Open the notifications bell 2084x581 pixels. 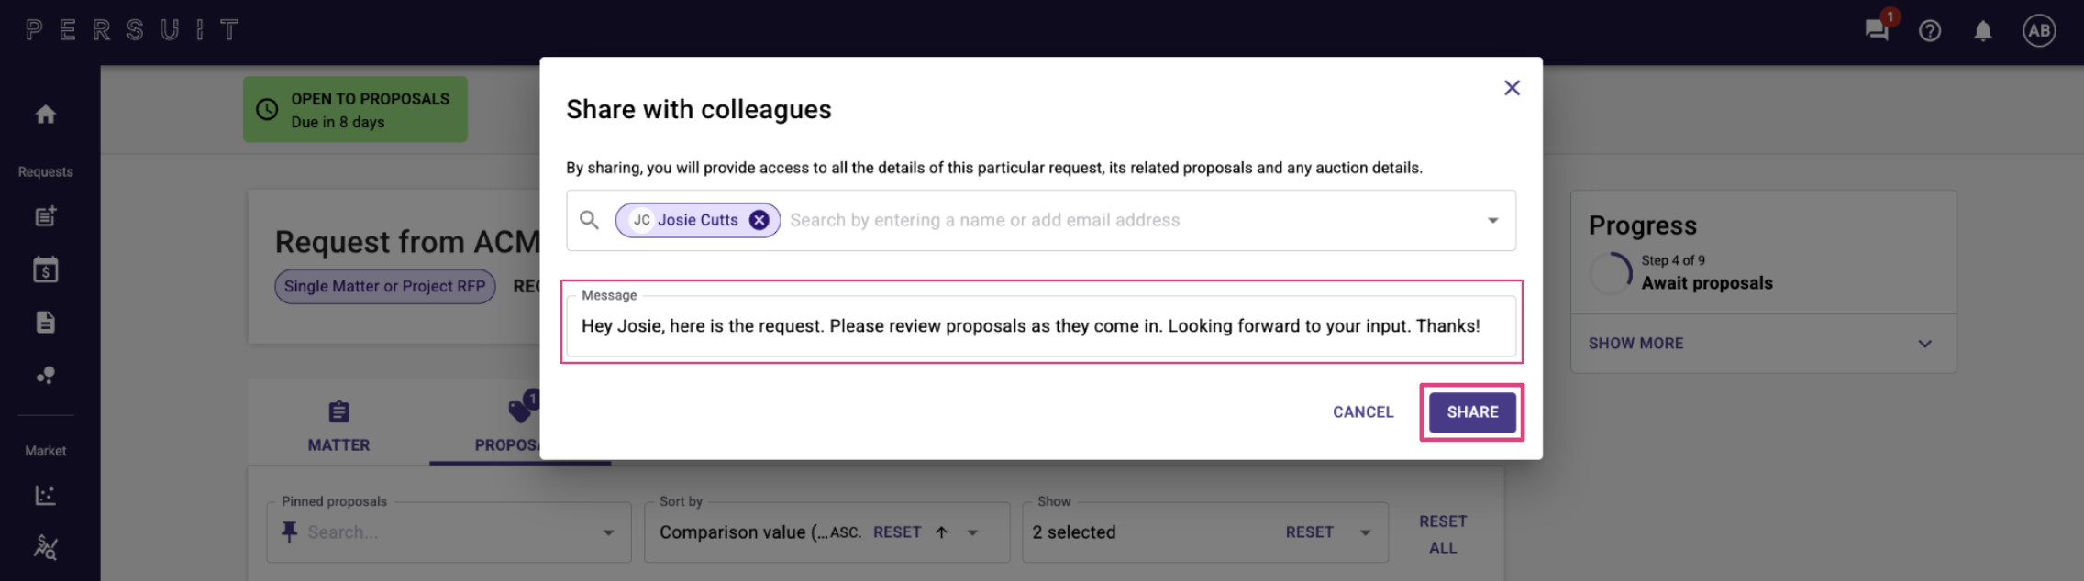point(1983,31)
